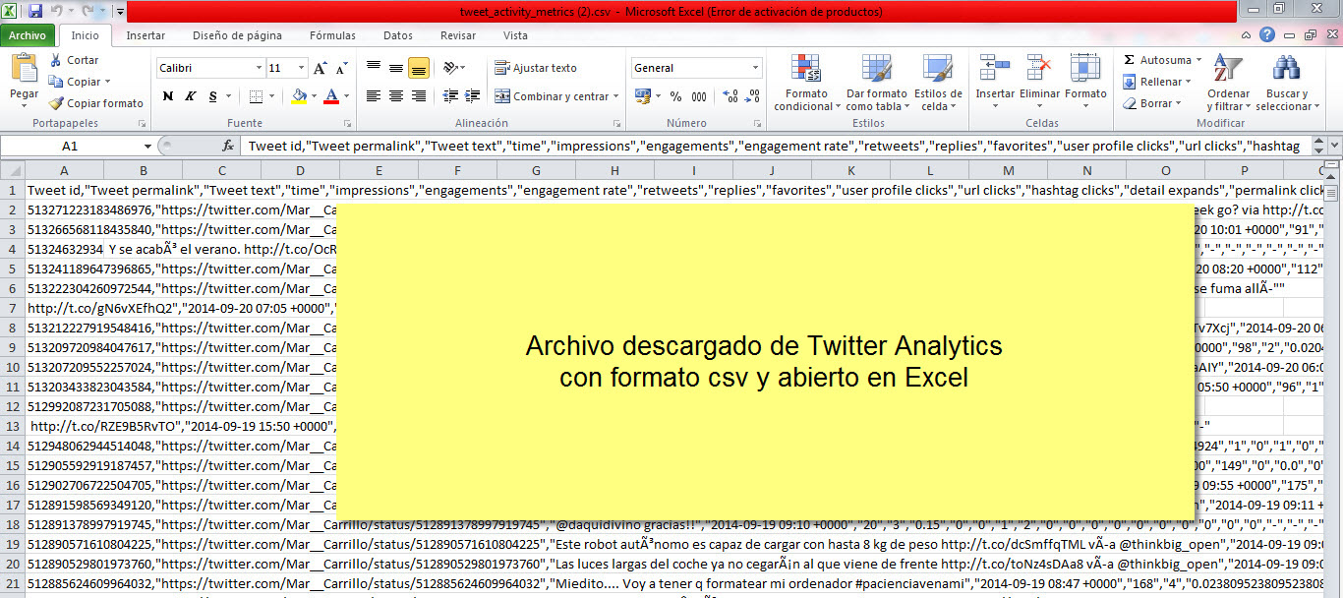The width and height of the screenshot is (1343, 598).
Task: Click the Cortar scissors icon
Action: [x=56, y=60]
